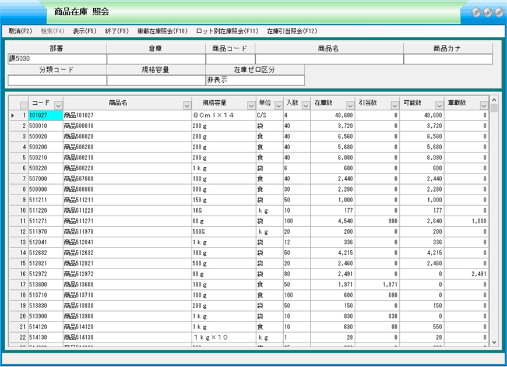Click product name 商品500020
Viewport: 507px width, 367px height.
point(79,136)
